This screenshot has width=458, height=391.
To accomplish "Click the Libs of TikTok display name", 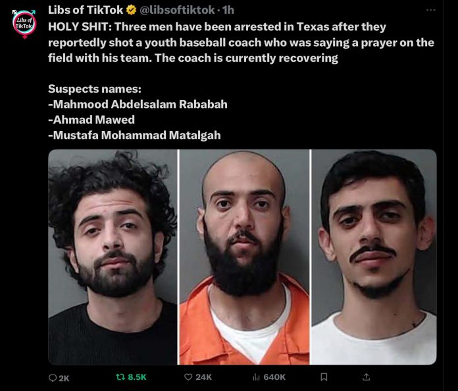I will coord(86,10).
